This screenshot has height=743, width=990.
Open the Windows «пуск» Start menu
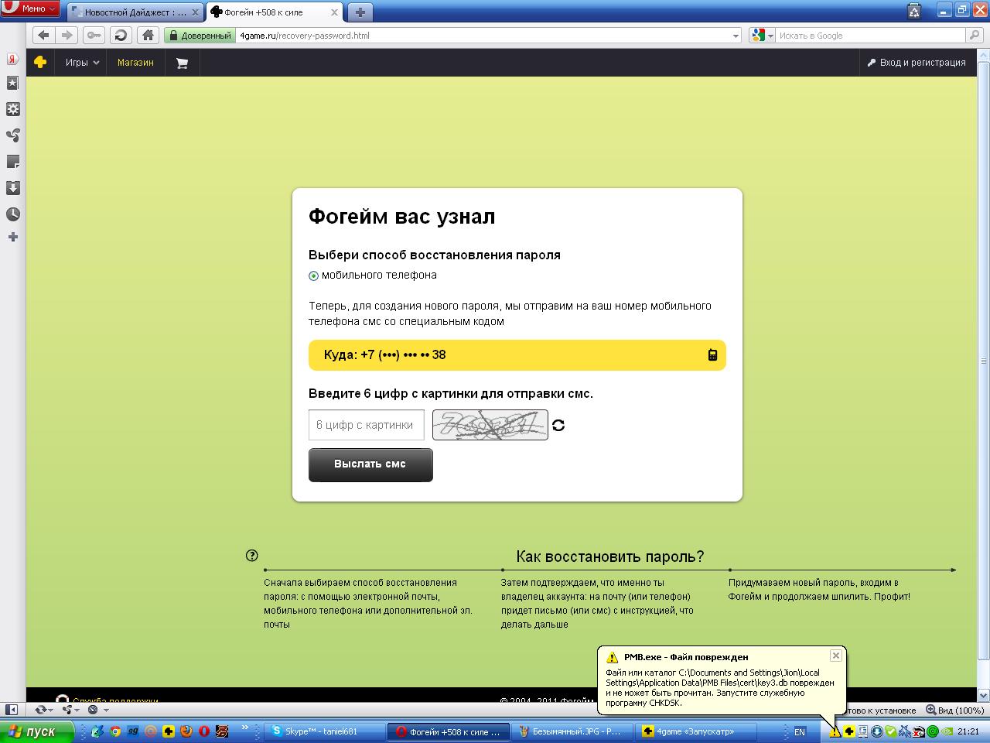(x=36, y=731)
